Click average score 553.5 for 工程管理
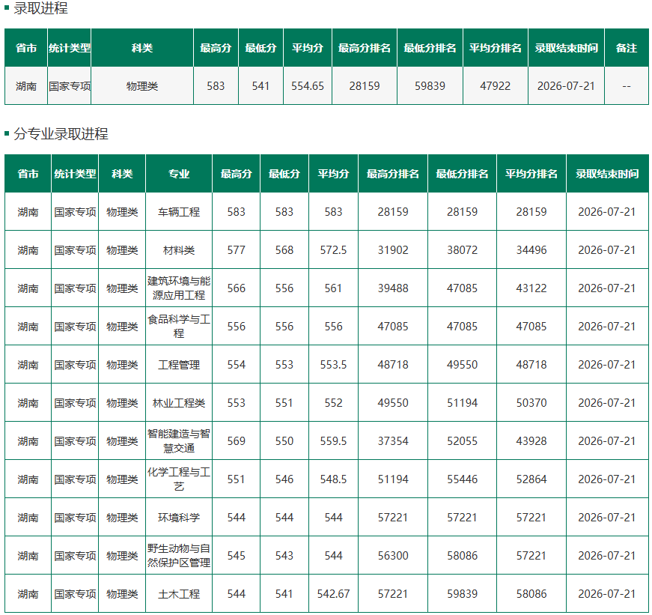 tap(333, 365)
